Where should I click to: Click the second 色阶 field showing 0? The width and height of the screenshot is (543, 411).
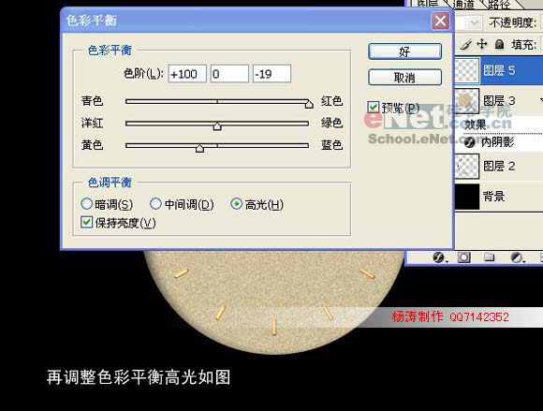[229, 74]
